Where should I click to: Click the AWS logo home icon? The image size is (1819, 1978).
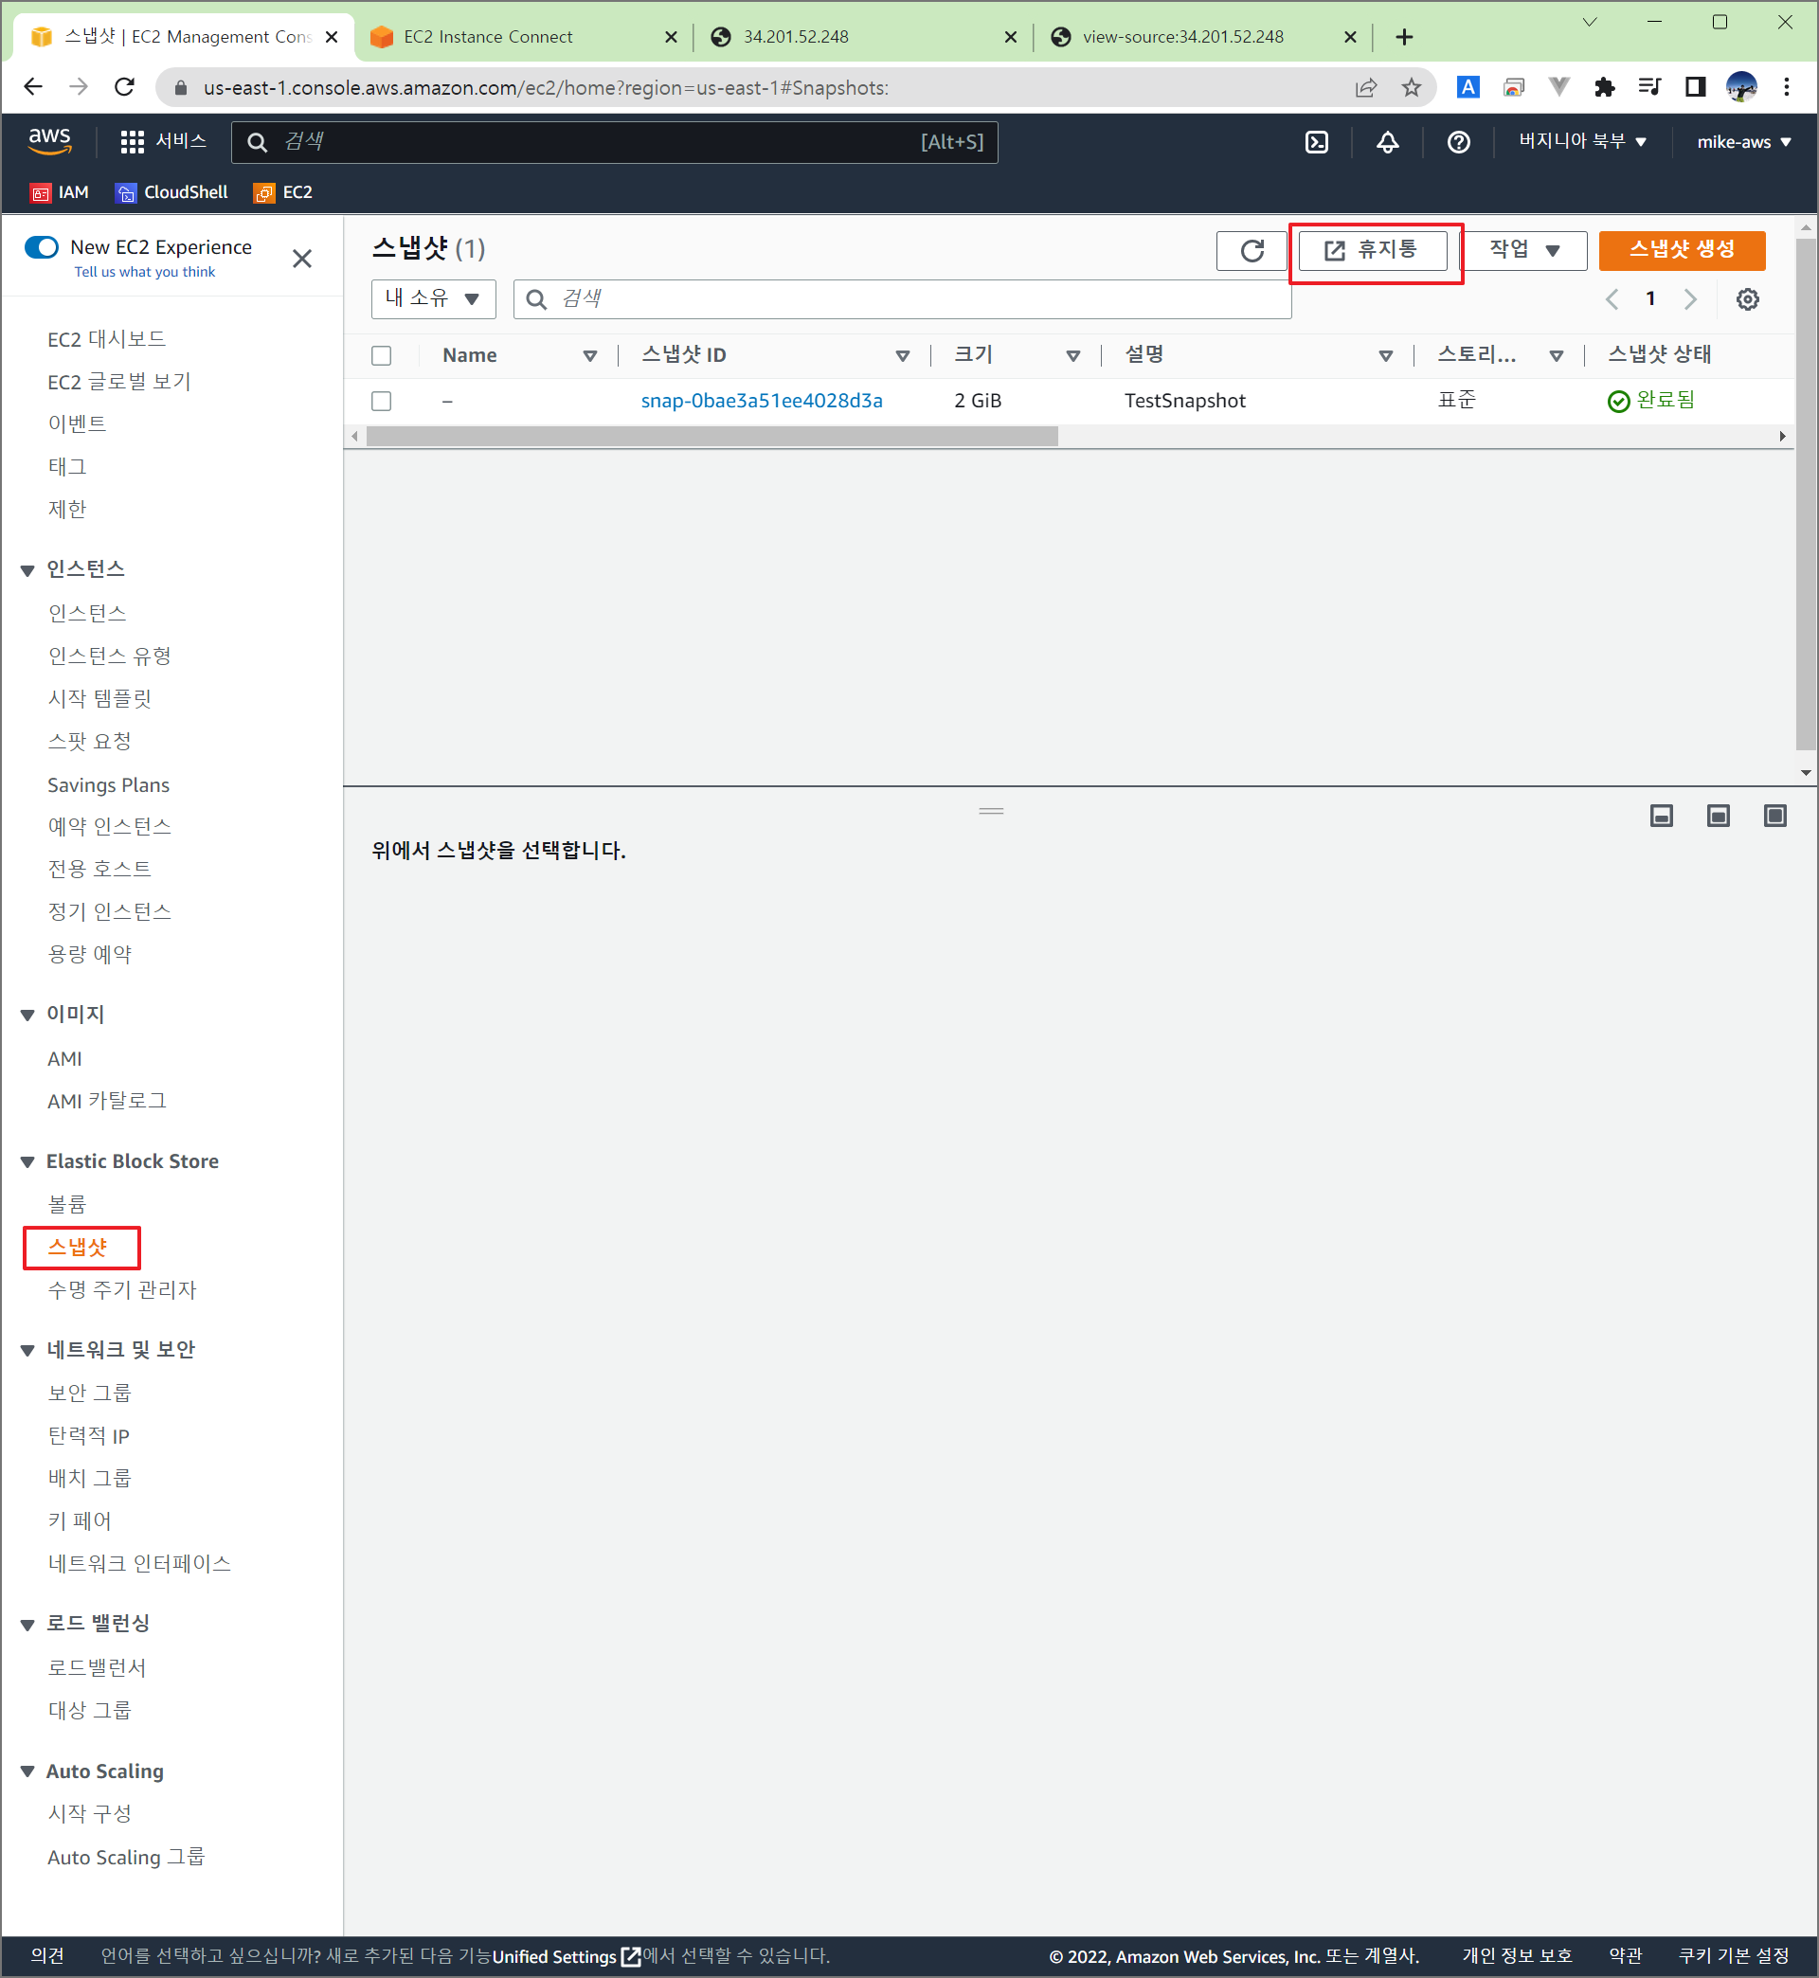tap(49, 140)
